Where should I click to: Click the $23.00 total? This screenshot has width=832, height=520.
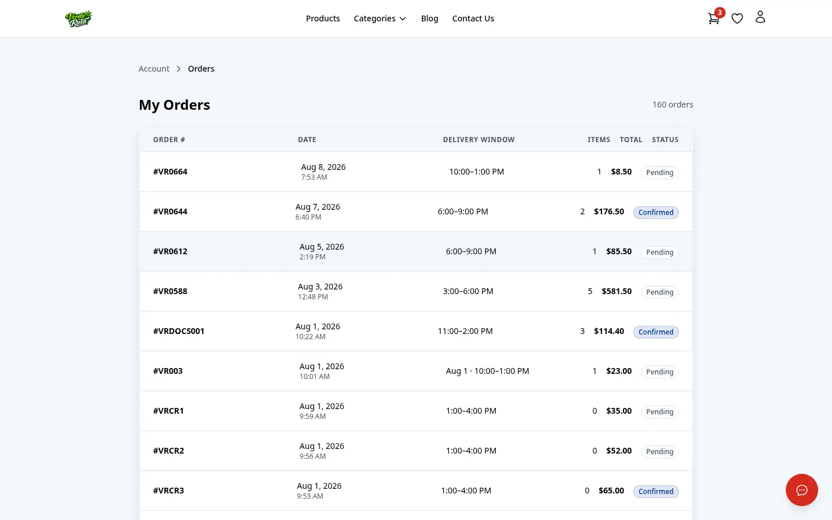point(619,371)
